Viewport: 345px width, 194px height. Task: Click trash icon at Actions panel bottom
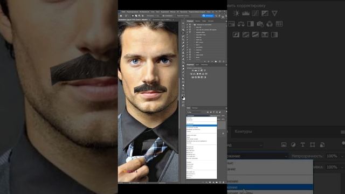(224, 61)
